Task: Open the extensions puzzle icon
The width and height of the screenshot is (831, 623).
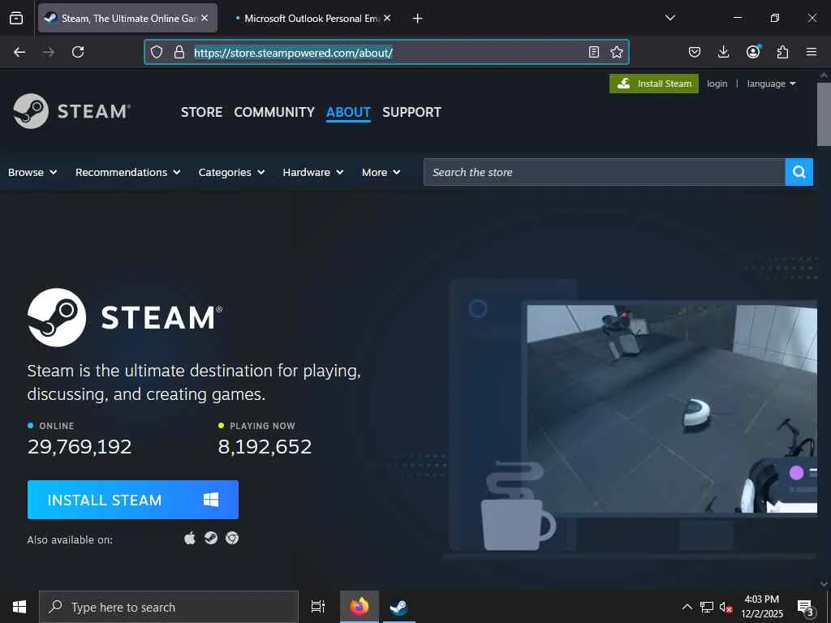Action: click(782, 52)
